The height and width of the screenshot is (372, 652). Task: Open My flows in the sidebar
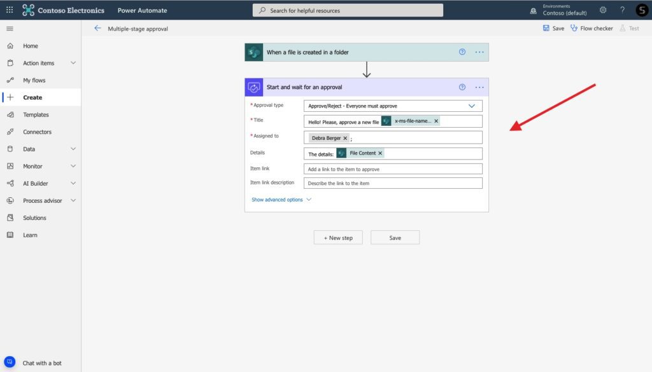click(34, 80)
